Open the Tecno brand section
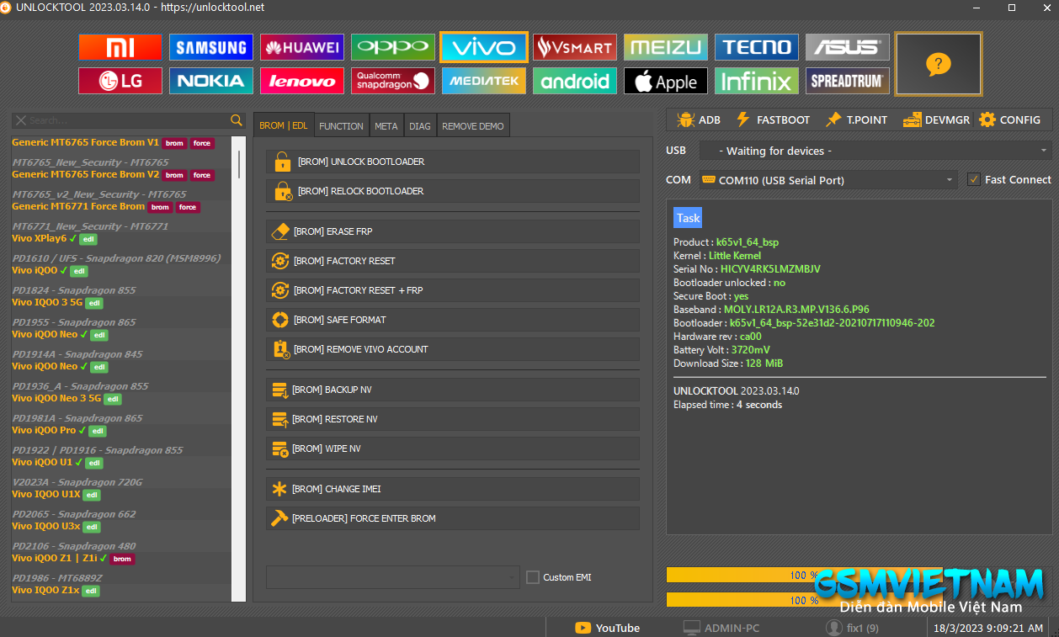This screenshot has height=637, width=1059. pyautogui.click(x=757, y=47)
